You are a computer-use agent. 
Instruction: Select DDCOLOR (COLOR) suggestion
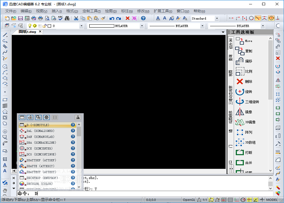[47, 184]
